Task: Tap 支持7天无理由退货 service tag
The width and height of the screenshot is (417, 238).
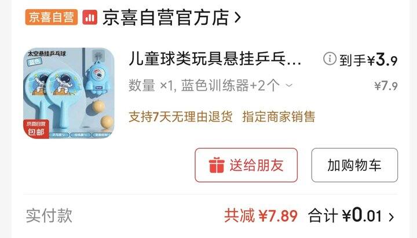Action: pos(181,117)
